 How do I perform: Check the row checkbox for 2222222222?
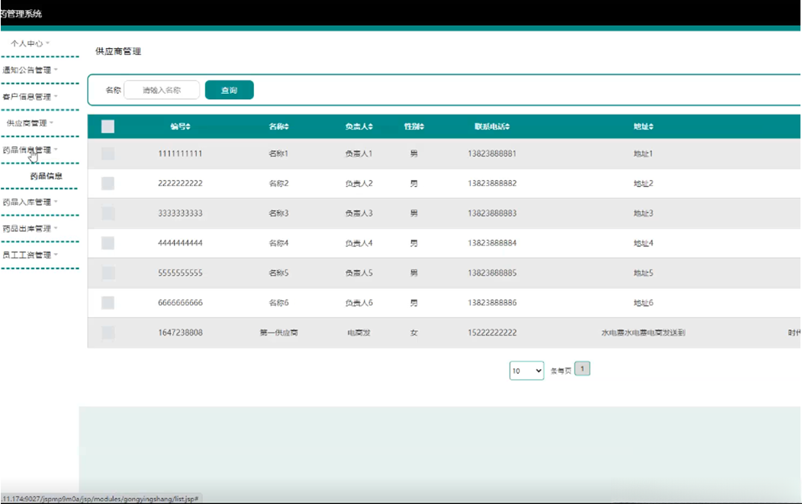pos(108,183)
